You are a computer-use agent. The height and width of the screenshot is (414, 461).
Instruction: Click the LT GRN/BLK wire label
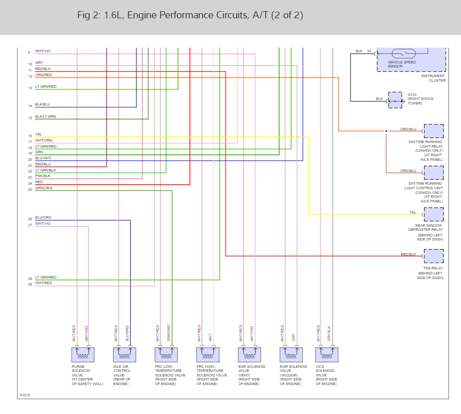[x=46, y=170]
